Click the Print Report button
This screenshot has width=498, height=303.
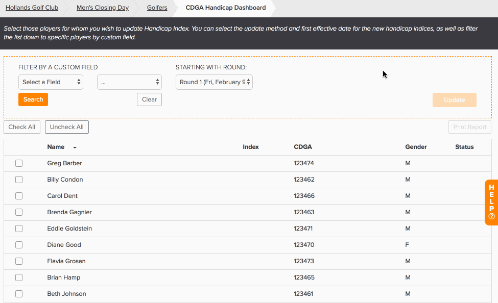coord(470,127)
